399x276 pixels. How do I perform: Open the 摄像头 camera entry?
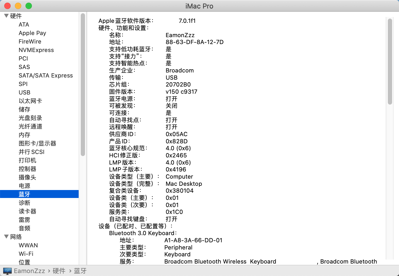27,177
